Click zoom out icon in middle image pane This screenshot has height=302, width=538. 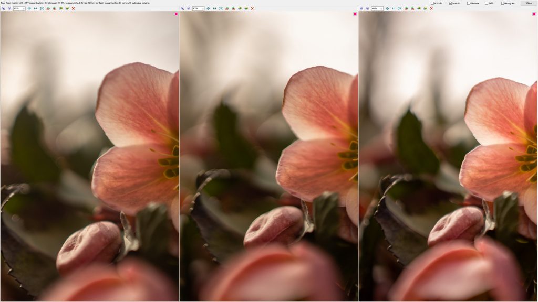pos(189,8)
